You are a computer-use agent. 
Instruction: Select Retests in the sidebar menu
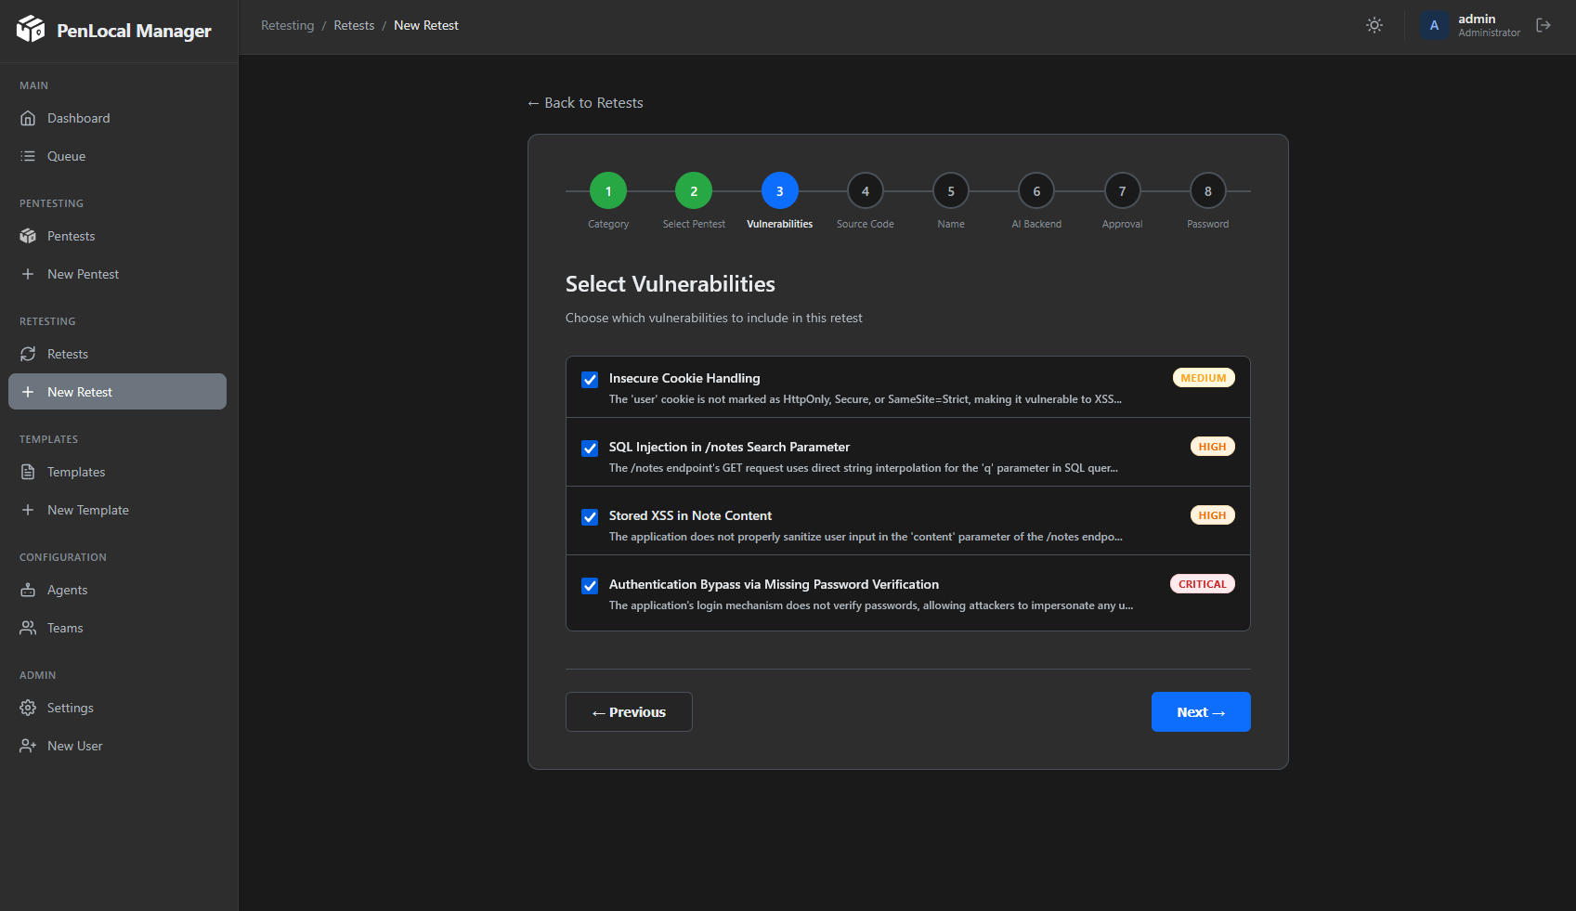coord(67,354)
